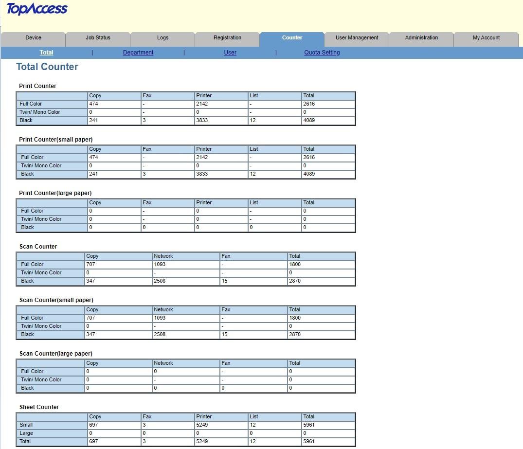Open the Logs tab
This screenshot has height=449, width=523.
click(162, 37)
